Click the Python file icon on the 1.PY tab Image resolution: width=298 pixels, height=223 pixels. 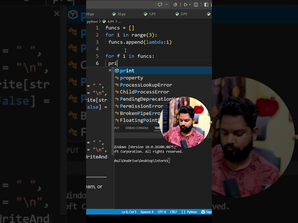pyautogui.click(x=145, y=14)
